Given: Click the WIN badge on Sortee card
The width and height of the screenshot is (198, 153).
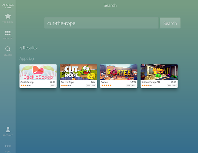Looking at the screenshot, I should coord(129,86).
